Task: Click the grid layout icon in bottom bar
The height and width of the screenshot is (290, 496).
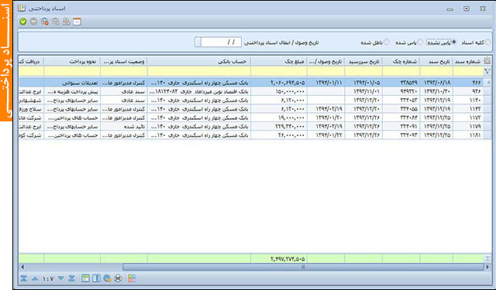Action: (85, 278)
